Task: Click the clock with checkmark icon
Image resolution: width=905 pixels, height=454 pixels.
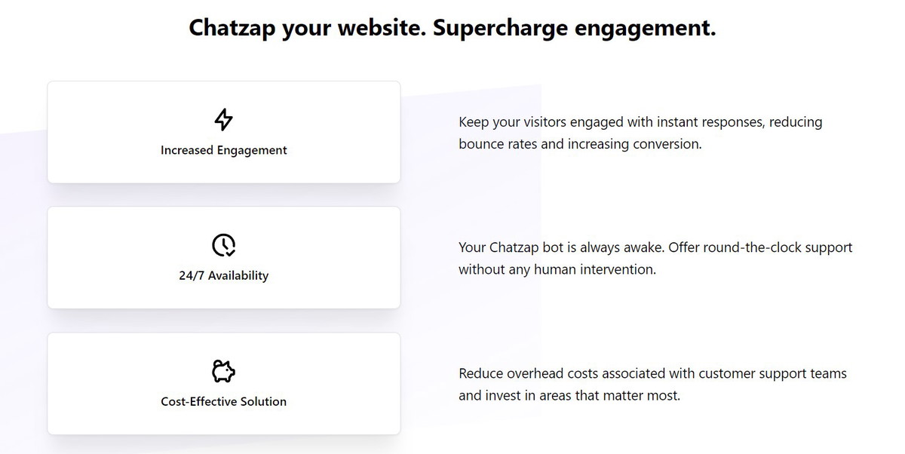Action: (x=224, y=245)
